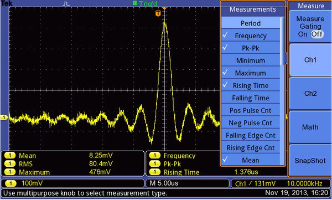Uncheck the Pk-Pk measurement
The height and width of the screenshot is (200, 332).
pyautogui.click(x=251, y=48)
